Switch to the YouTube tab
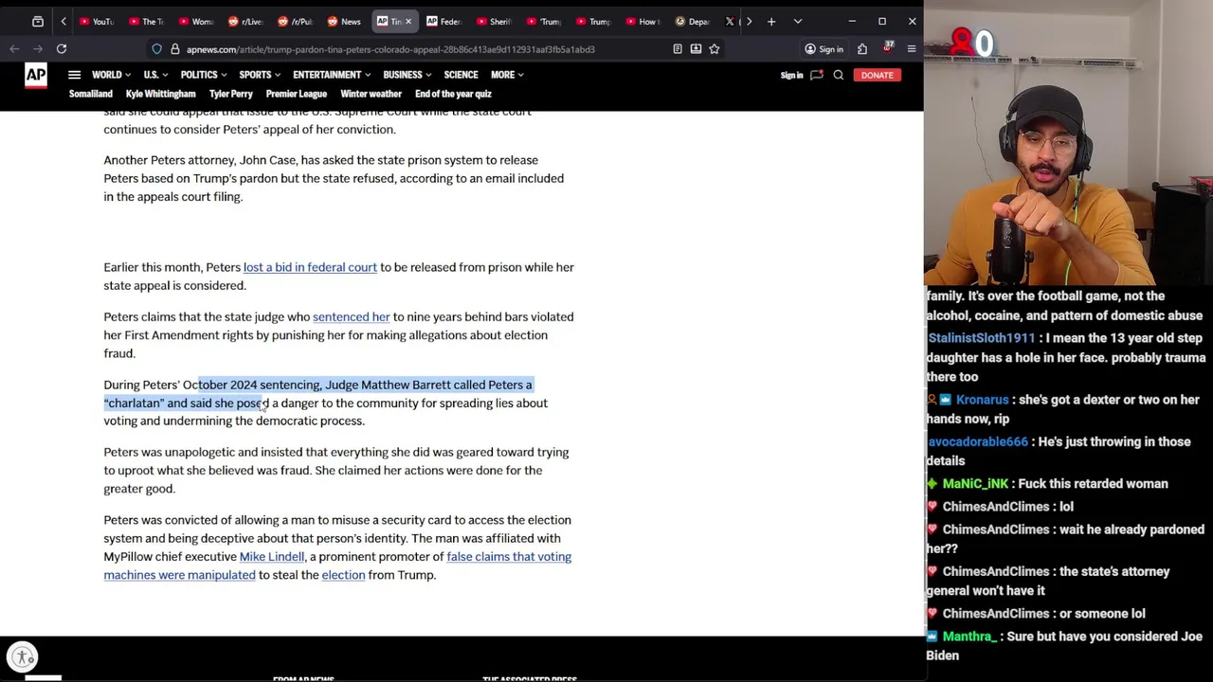The image size is (1213, 682). coord(96,21)
